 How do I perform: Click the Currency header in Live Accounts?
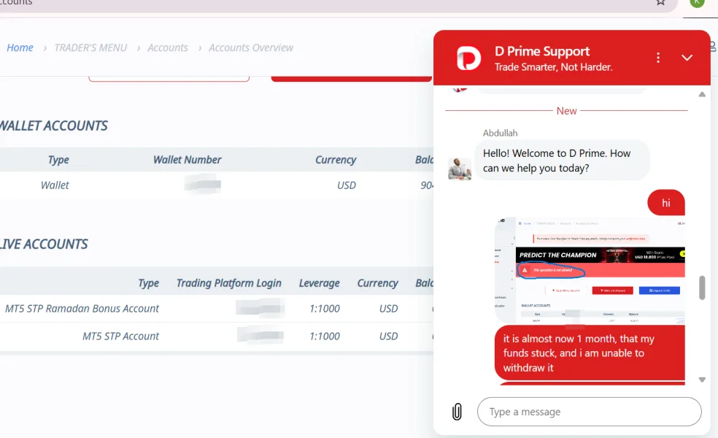click(377, 283)
